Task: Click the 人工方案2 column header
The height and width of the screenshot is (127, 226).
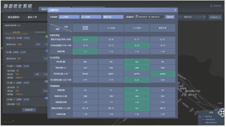Action: click(x=111, y=28)
